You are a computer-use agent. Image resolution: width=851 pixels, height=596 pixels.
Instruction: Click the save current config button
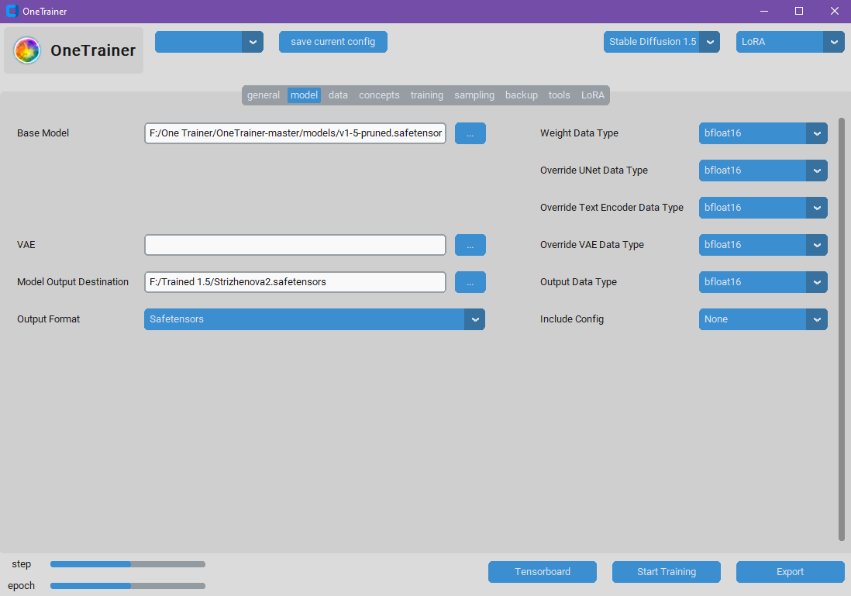[332, 42]
